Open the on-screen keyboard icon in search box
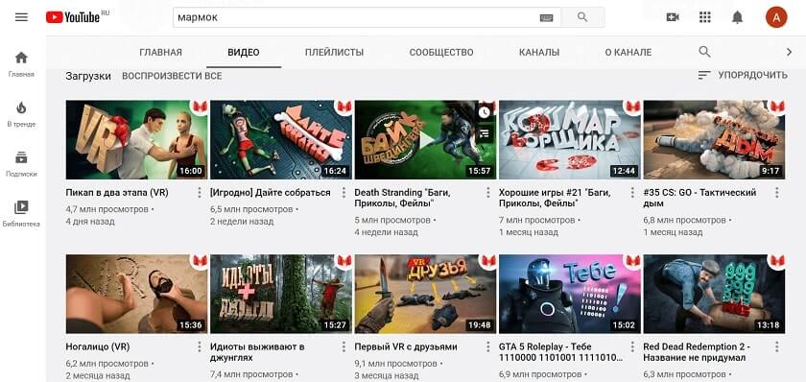This screenshot has height=382, width=806. [x=546, y=17]
